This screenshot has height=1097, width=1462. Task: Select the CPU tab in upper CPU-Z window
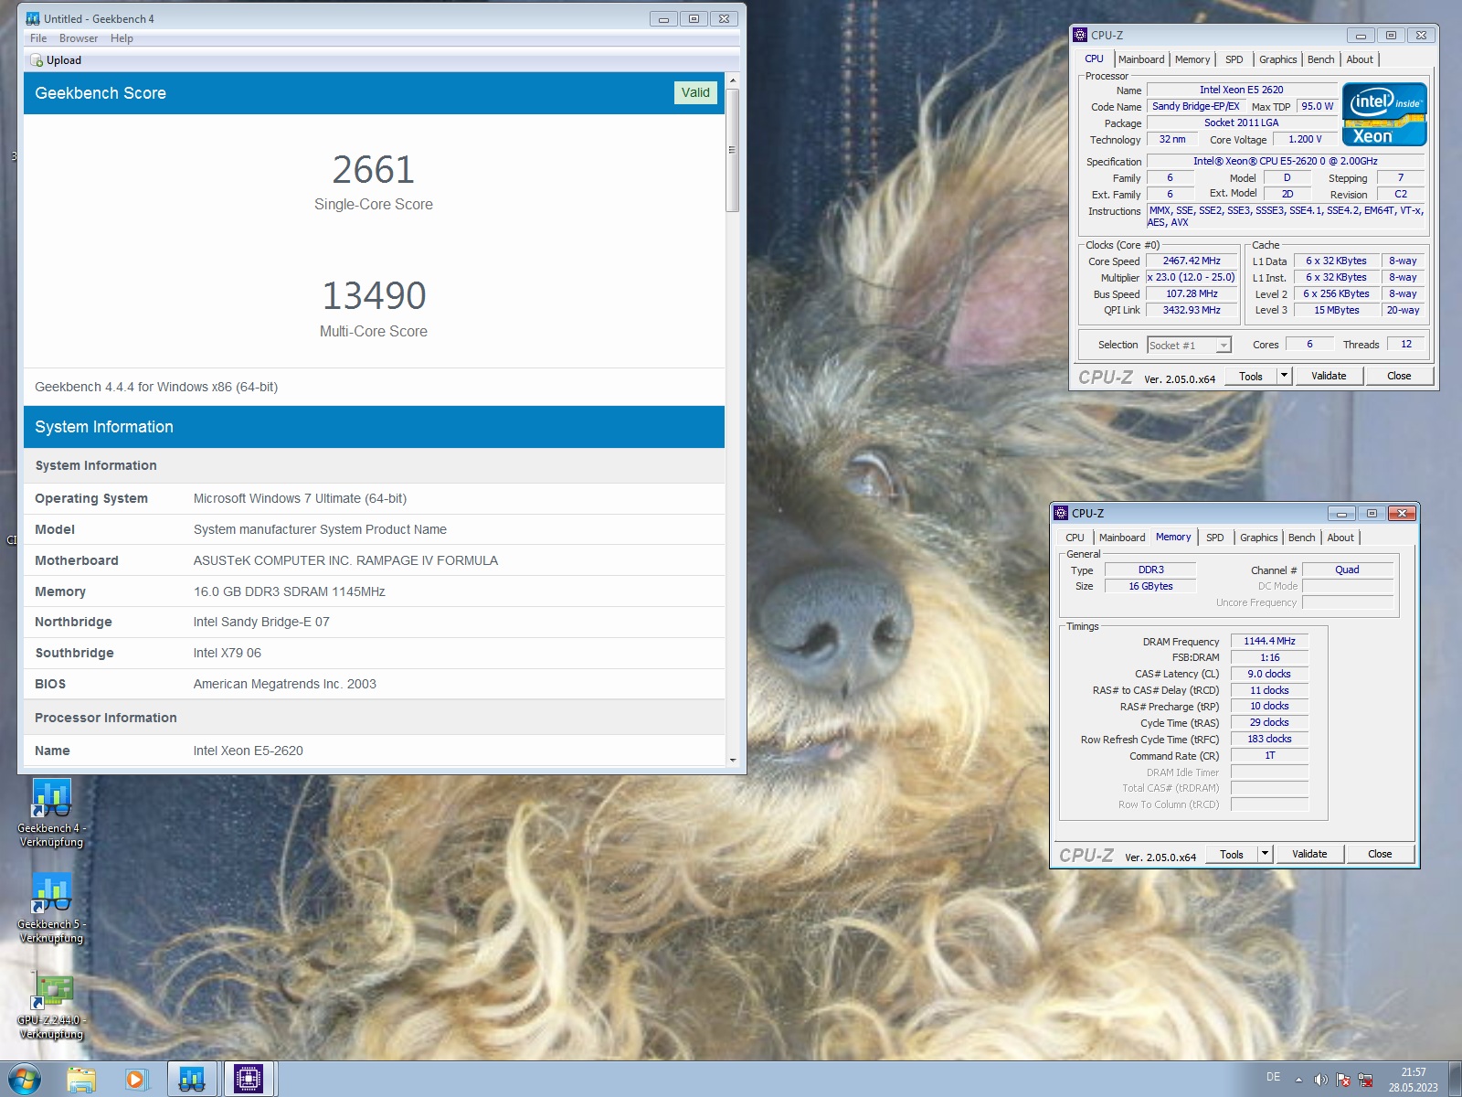(x=1094, y=59)
